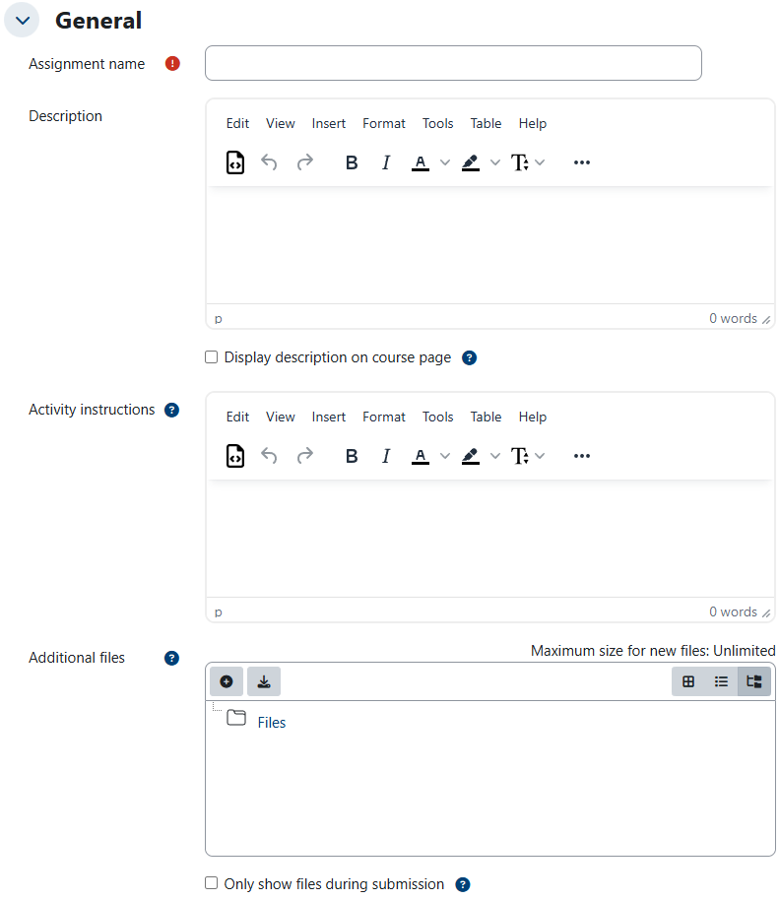Toggle bold in Activity instructions editor
Screen dimensions: 779x900
(352, 456)
